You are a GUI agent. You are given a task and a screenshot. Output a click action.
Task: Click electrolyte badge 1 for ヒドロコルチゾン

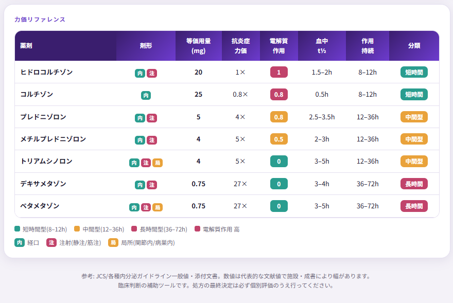point(279,72)
